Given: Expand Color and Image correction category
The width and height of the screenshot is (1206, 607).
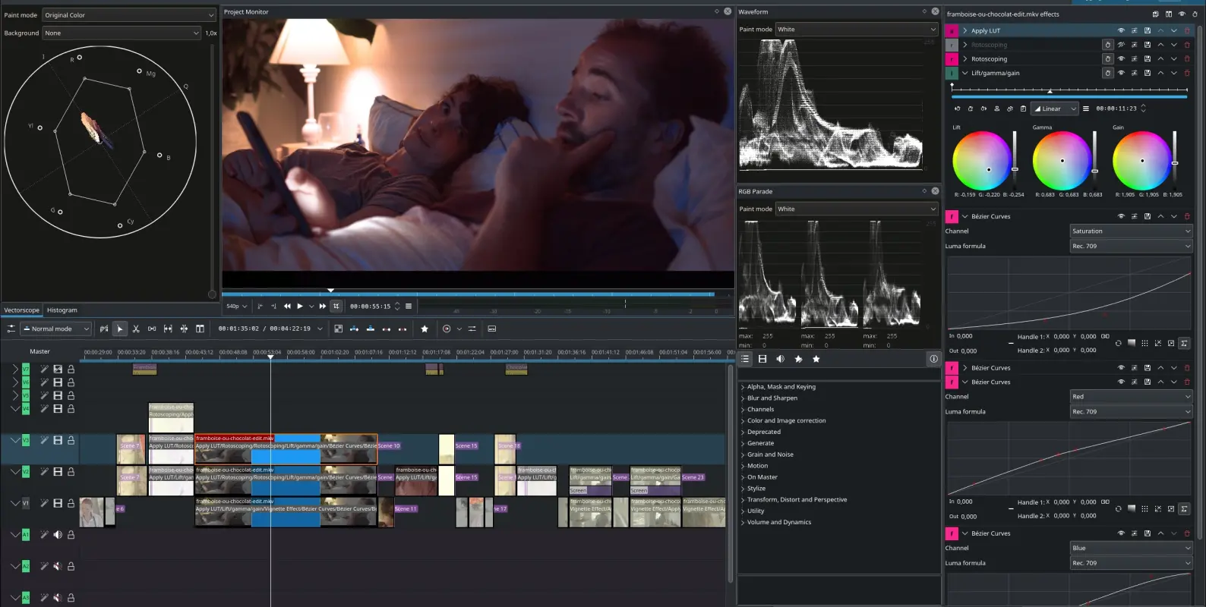Looking at the screenshot, I should click(743, 421).
